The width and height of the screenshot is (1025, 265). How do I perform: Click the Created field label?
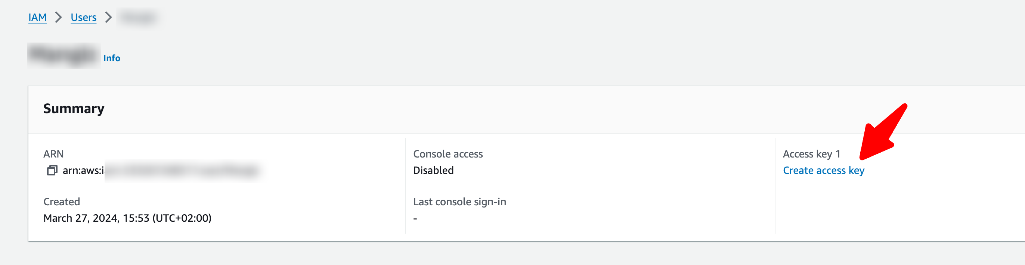62,202
